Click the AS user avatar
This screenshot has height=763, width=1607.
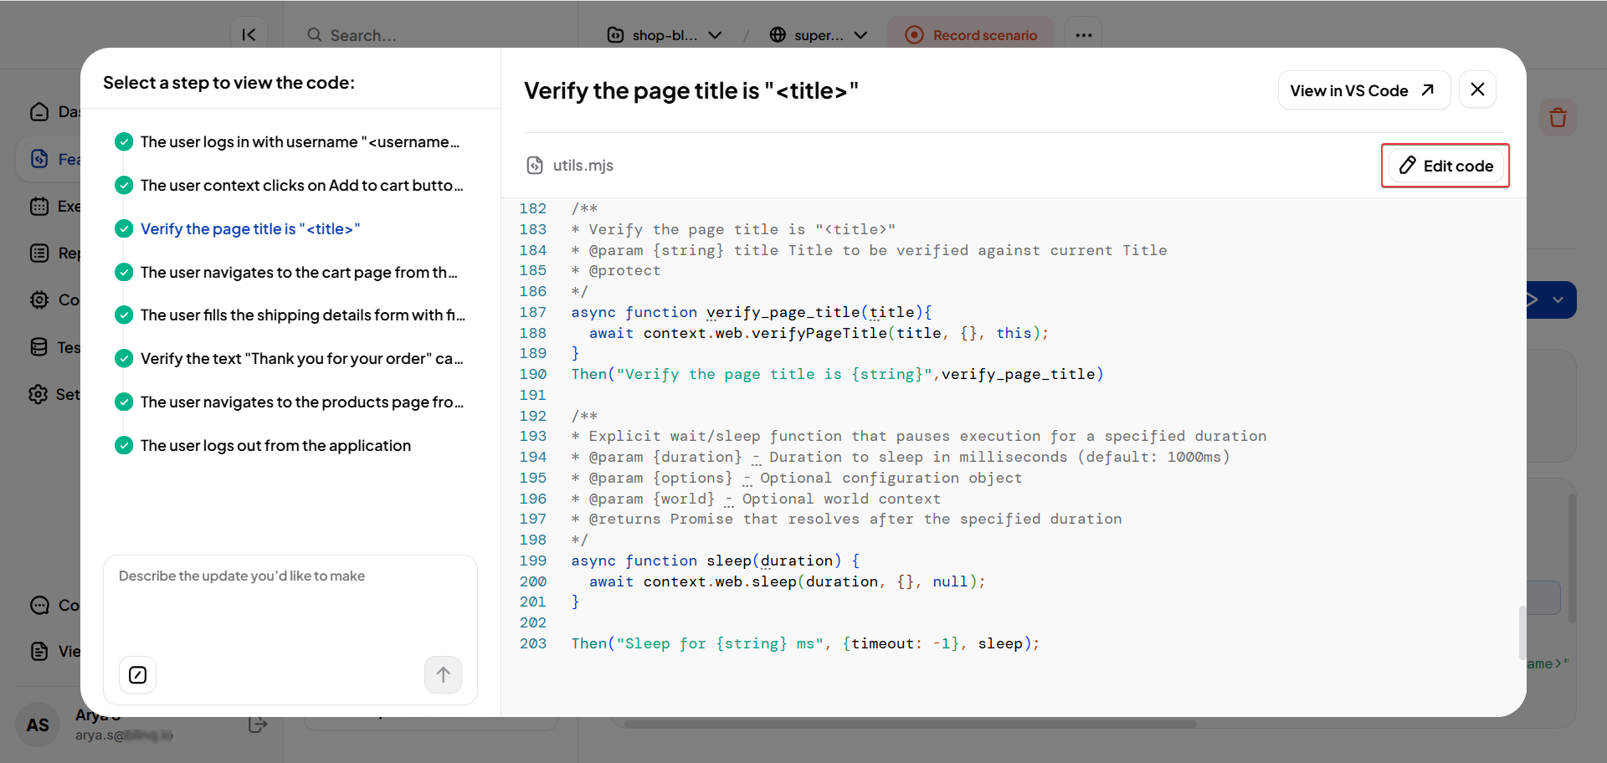tap(38, 725)
